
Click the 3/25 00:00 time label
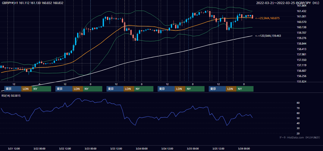coord(193,148)
